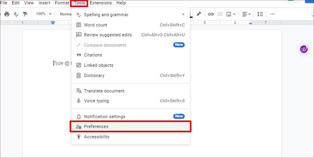The height and width of the screenshot is (158, 314).
Task: Start Voice typing from the menu
Action: click(131, 101)
